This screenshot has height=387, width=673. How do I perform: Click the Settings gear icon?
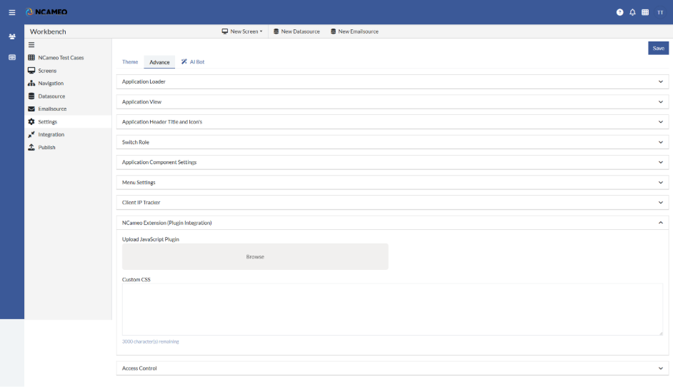point(31,122)
